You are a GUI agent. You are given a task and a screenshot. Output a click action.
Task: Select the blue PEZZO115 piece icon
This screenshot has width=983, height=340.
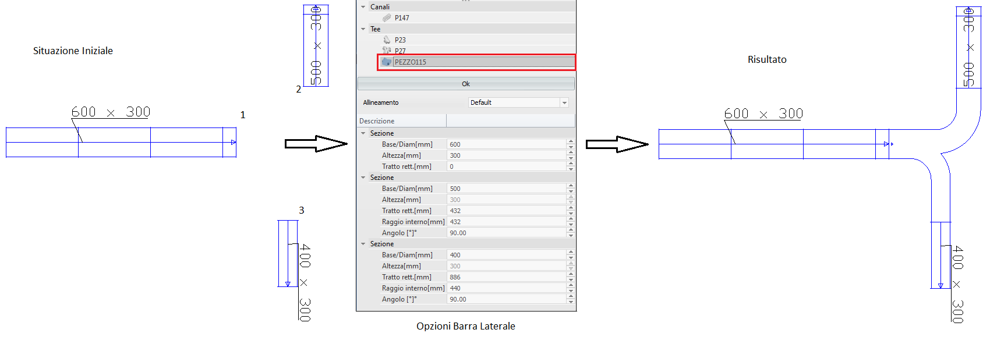[386, 62]
